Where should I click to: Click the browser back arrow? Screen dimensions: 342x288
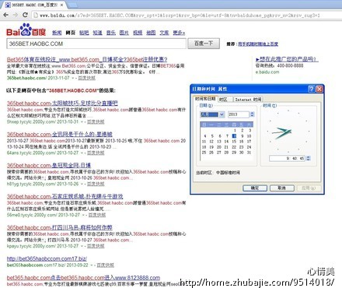5,15
